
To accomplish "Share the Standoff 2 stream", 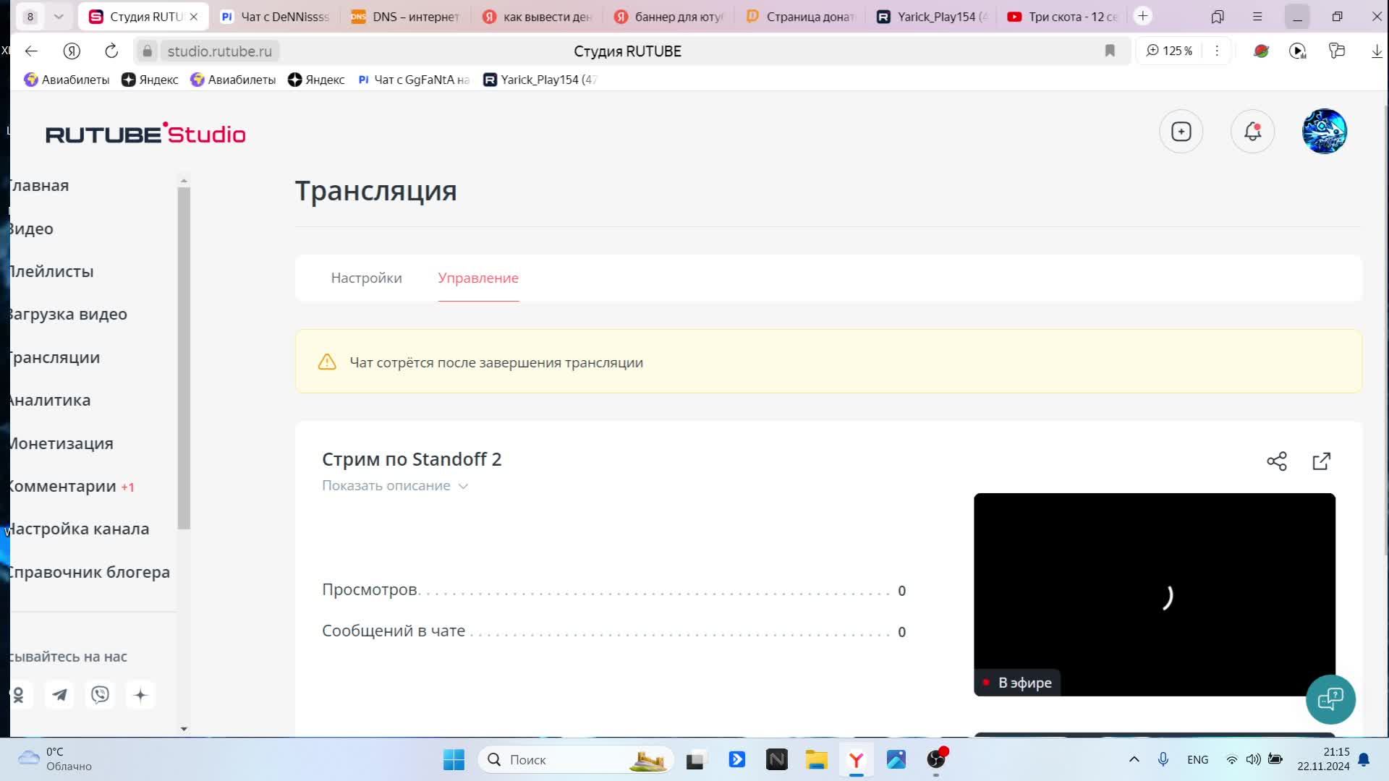I will [x=1277, y=461].
